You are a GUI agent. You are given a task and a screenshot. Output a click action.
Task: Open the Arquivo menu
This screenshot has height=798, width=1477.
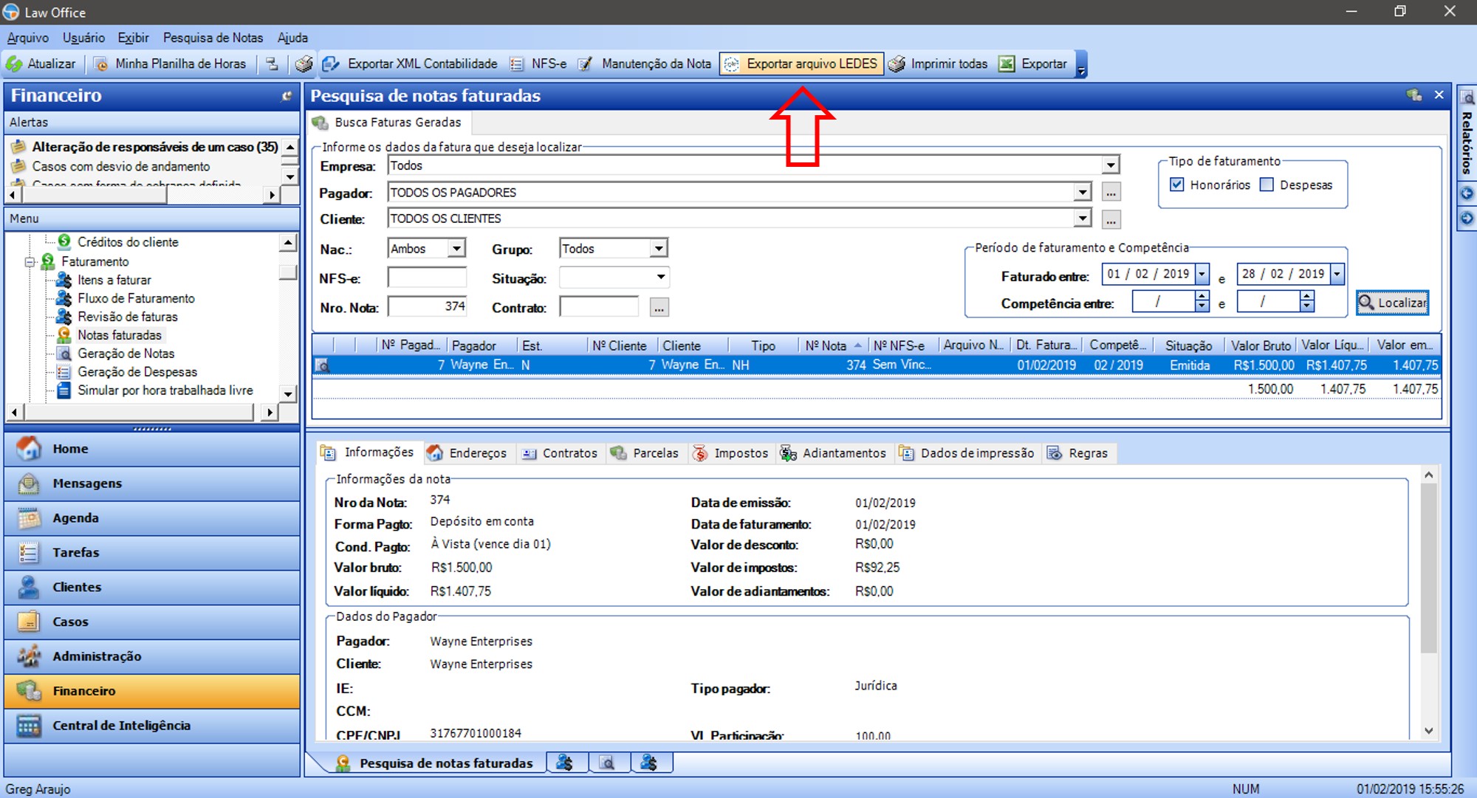(x=28, y=38)
